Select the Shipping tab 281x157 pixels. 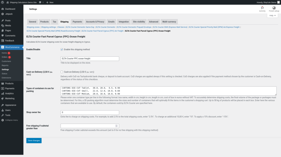[64, 22]
